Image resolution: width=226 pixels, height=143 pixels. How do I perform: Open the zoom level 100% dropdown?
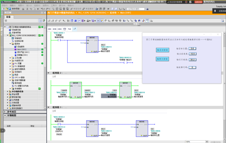click(207, 142)
